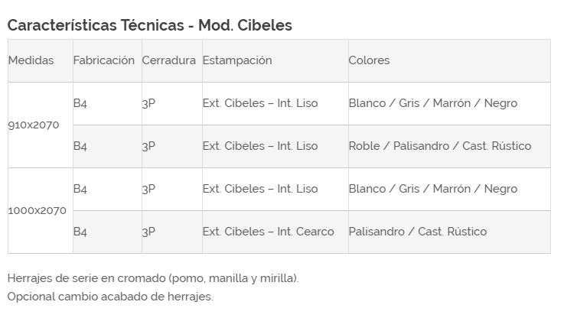
Task: Select the 3P cell in the Roble row
Action: 148,146
